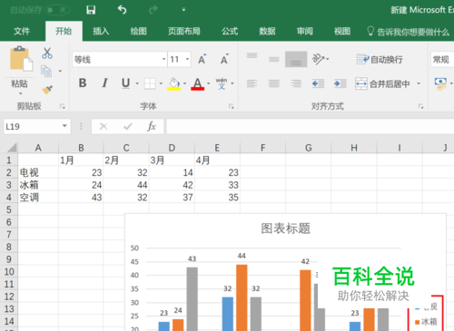Open the 字体 dialog launcher
454x331 pixels.
point(232,106)
